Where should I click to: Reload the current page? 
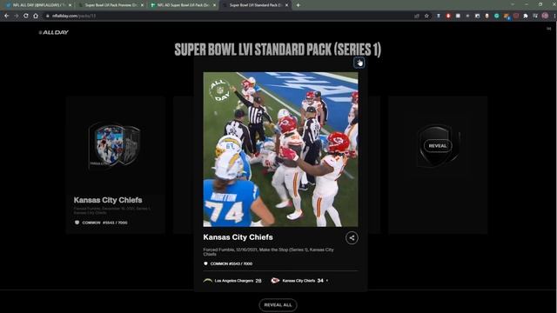click(x=25, y=16)
